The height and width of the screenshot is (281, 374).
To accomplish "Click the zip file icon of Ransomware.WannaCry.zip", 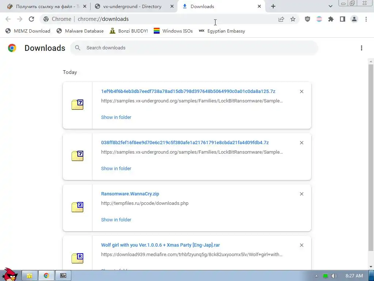I will tap(77, 207).
